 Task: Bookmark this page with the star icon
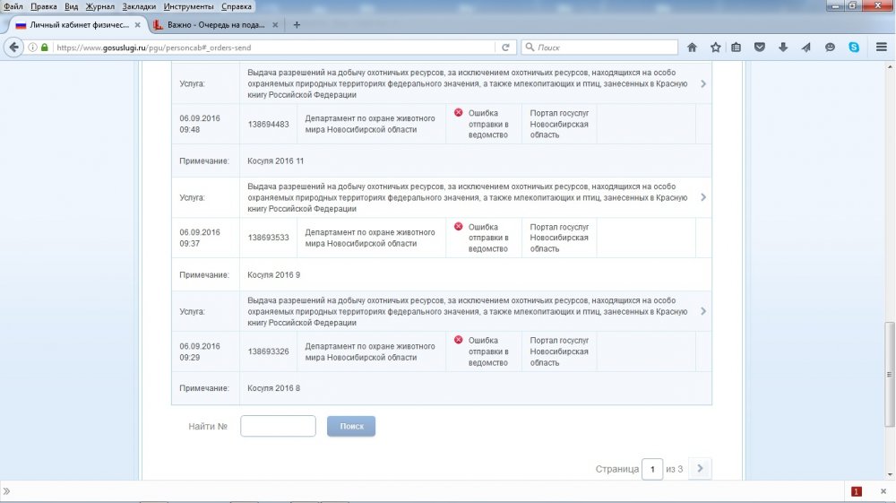coord(715,48)
